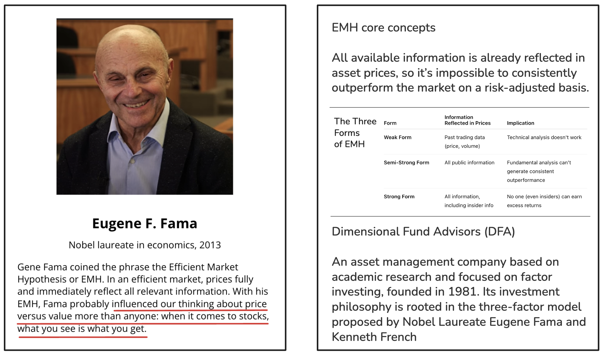604x356 pixels.
Task: Select the 'Strong Form' row label
Action: pyautogui.click(x=399, y=197)
